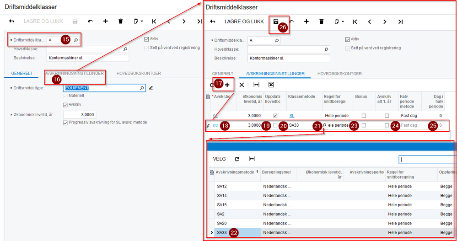Click add new record plus in right toolbar
This screenshot has height=241, width=457.
point(306,21)
